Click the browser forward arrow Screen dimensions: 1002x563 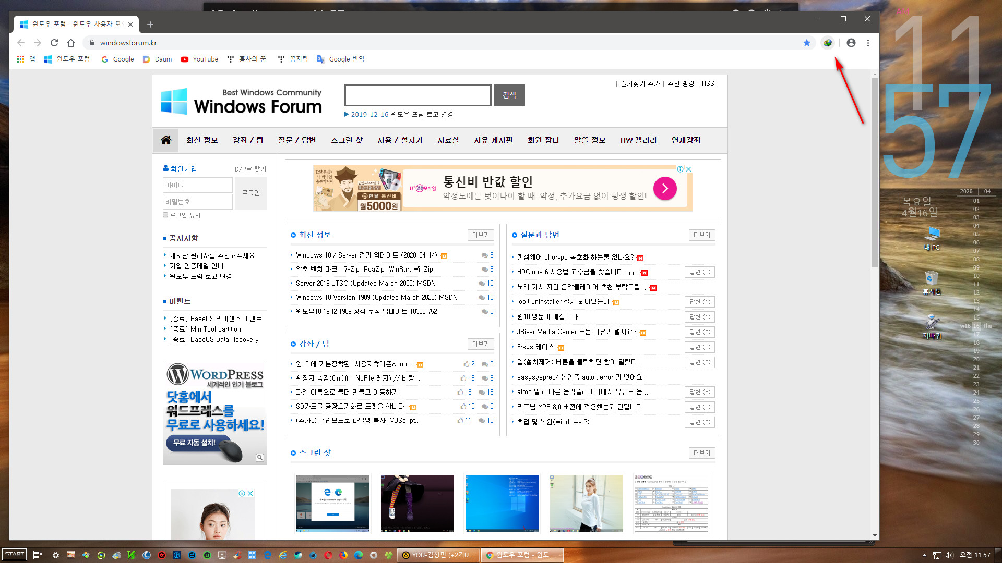click(x=38, y=43)
